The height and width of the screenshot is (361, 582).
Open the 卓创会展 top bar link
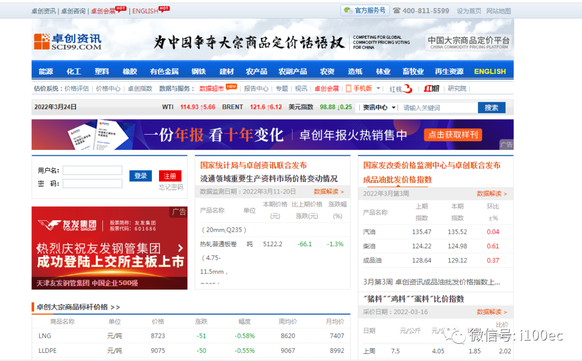coord(103,11)
